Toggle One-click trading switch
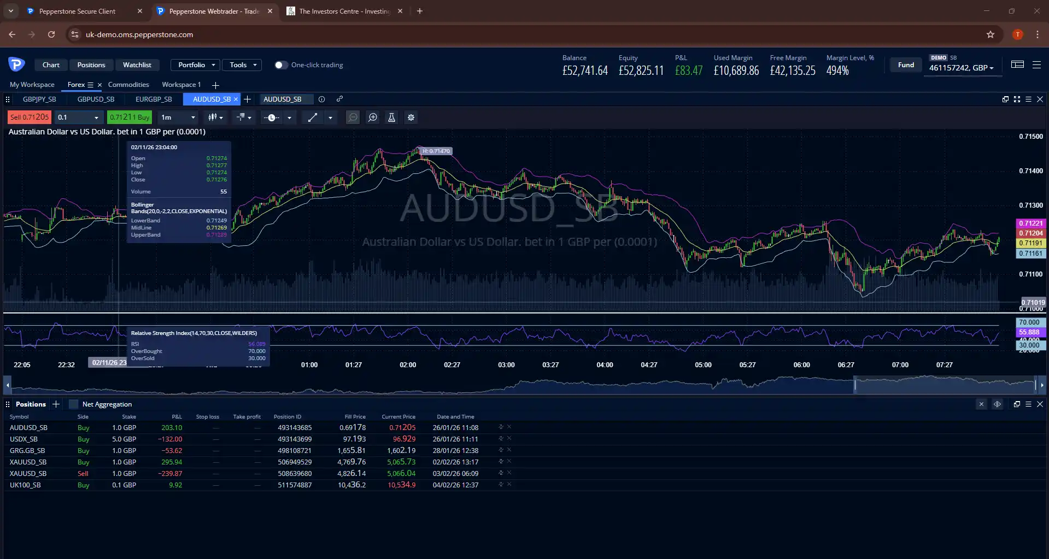This screenshot has height=559, width=1049. pos(280,65)
